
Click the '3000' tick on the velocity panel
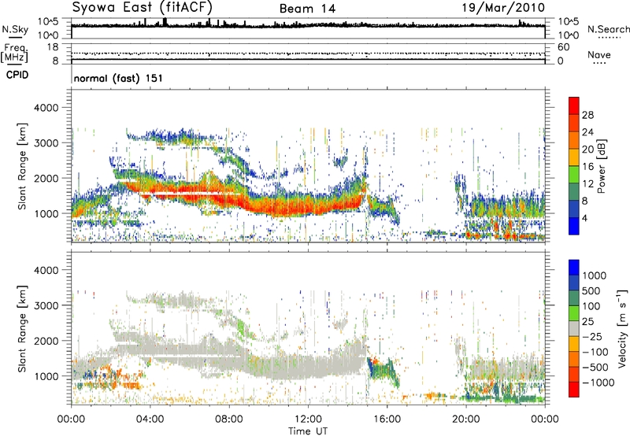[x=46, y=305]
